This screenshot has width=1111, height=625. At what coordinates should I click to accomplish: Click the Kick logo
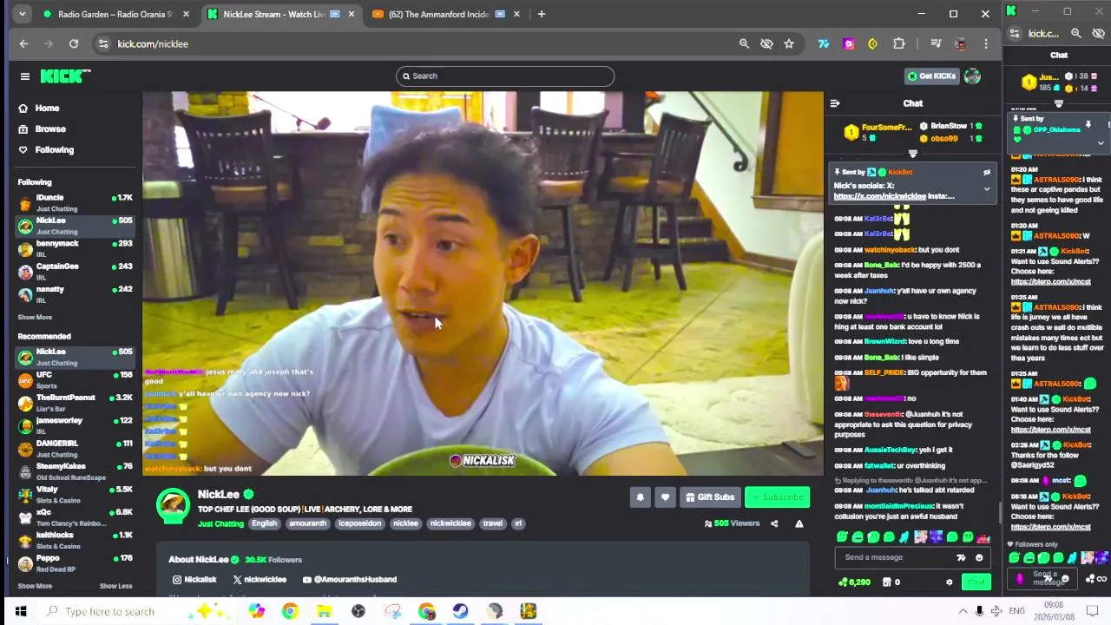65,76
